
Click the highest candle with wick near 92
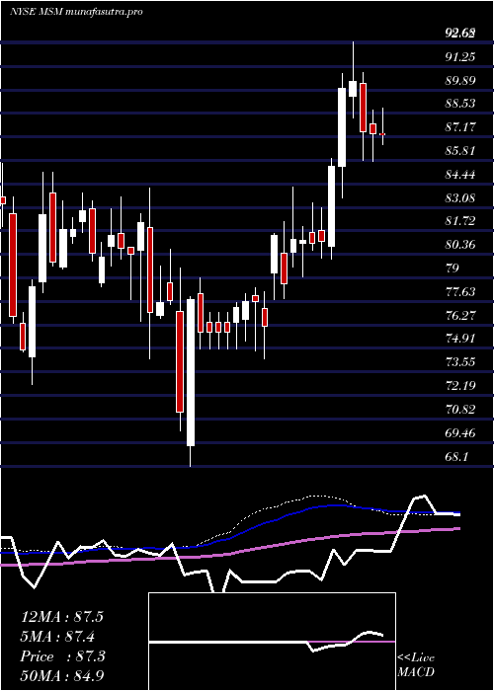click(x=353, y=89)
